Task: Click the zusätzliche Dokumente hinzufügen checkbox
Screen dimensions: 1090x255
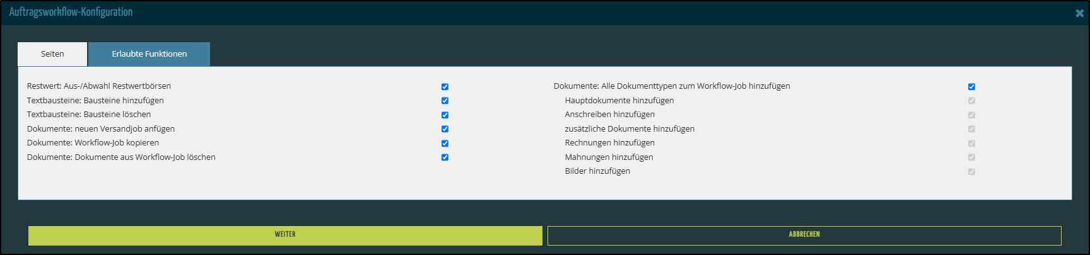Action: click(x=971, y=129)
